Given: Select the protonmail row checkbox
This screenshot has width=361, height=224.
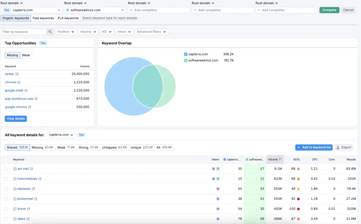Looking at the screenshot, I should click(6, 199).
